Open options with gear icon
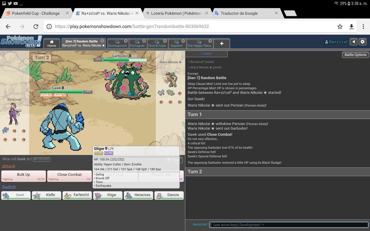370x231 pixels. (x=363, y=42)
